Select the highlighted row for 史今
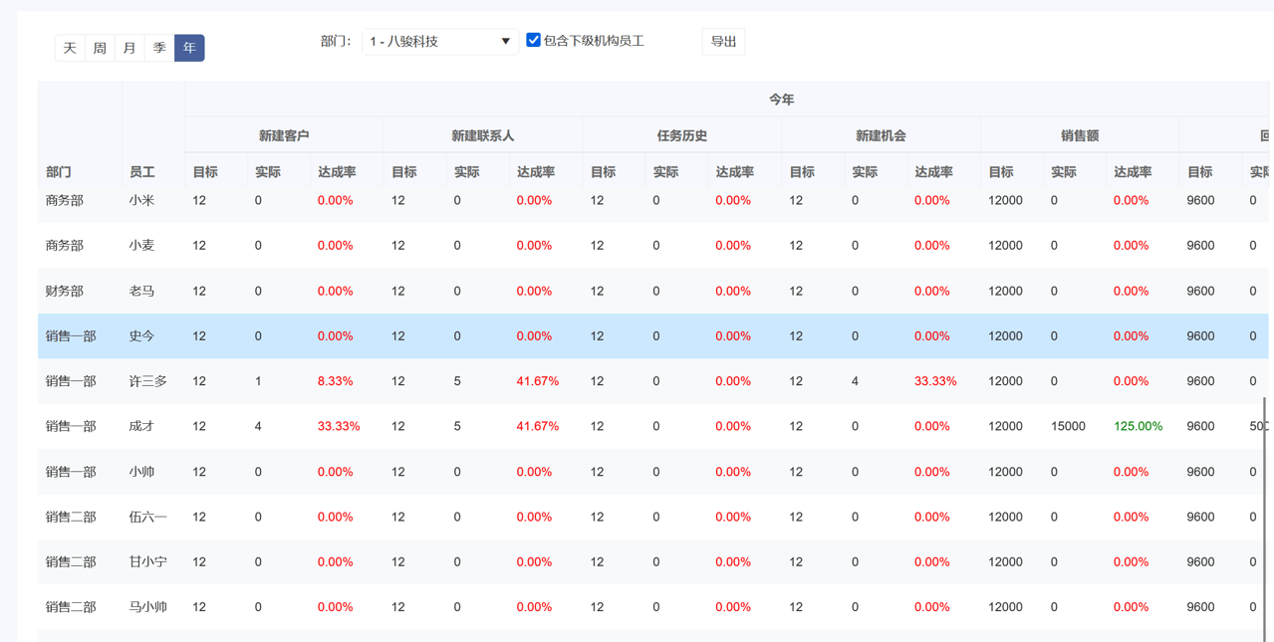 coord(142,335)
